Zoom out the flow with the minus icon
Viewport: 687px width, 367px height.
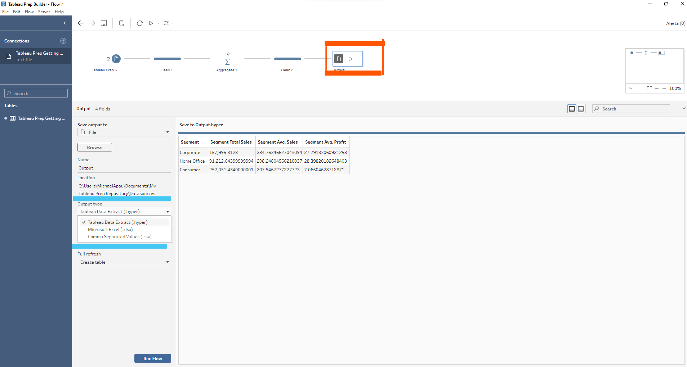[x=657, y=88]
